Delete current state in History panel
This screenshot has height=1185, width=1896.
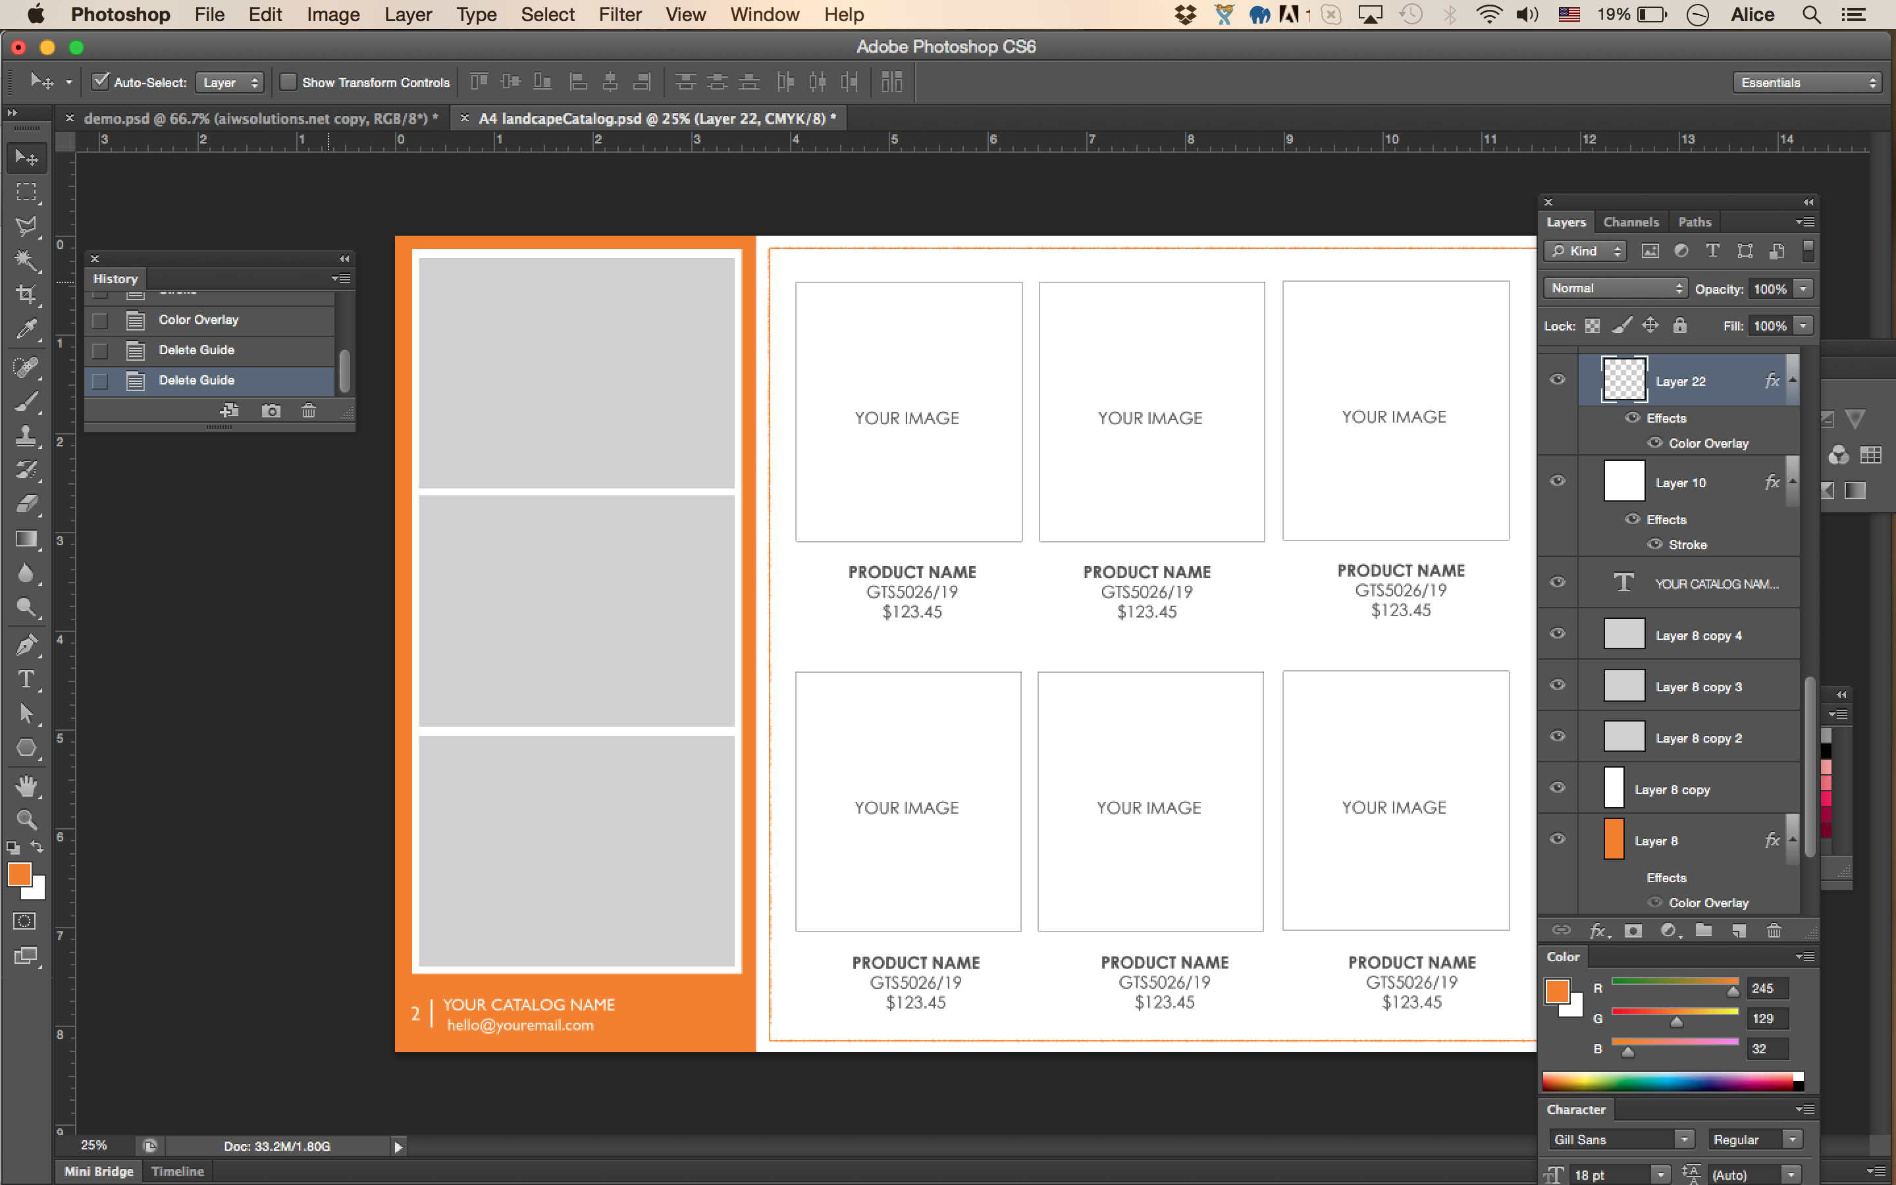[309, 411]
